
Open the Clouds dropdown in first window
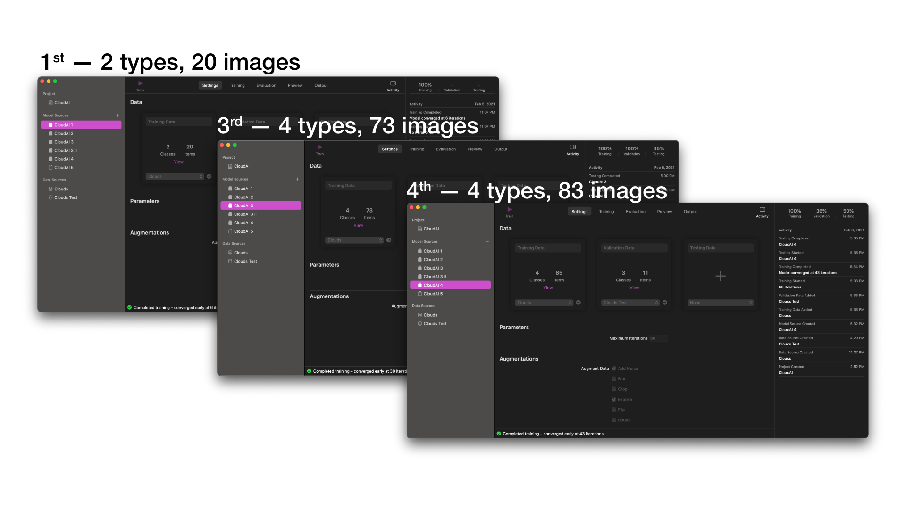[175, 176]
